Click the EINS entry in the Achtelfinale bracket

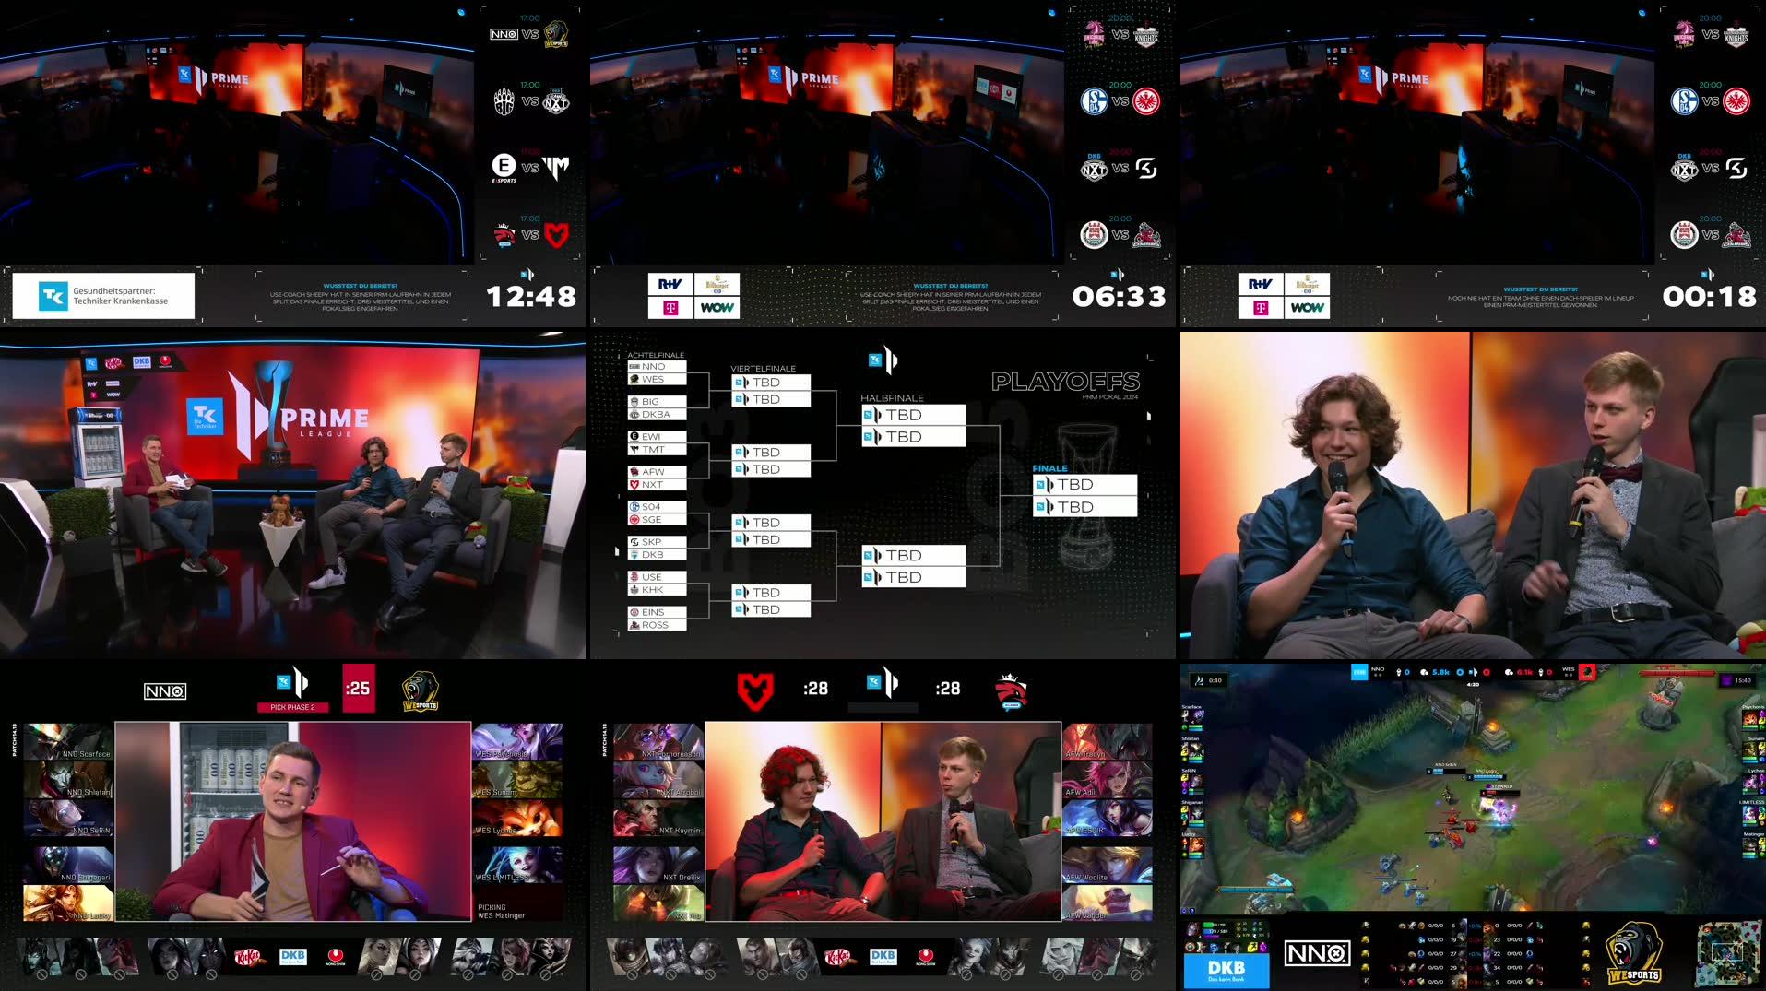tap(657, 612)
